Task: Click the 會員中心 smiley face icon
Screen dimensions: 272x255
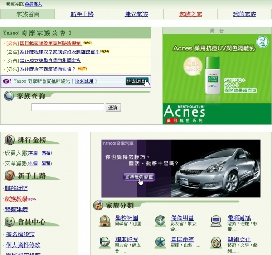Action: tap(10, 222)
